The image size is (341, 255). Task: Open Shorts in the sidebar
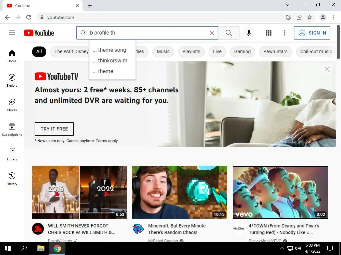12,105
